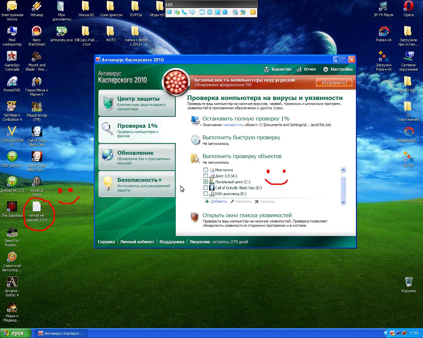
Task: Click the taskbar clock 17:59
Action: pyautogui.click(x=414, y=333)
